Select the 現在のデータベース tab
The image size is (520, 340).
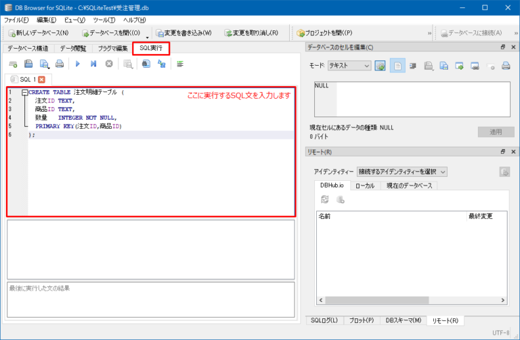(x=409, y=186)
